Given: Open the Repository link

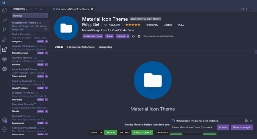Looking at the screenshot, I should point(152,25).
